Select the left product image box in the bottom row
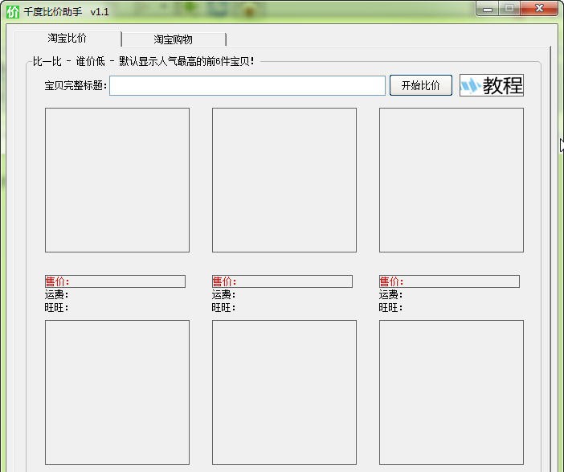The height and width of the screenshot is (472, 564). [117, 392]
